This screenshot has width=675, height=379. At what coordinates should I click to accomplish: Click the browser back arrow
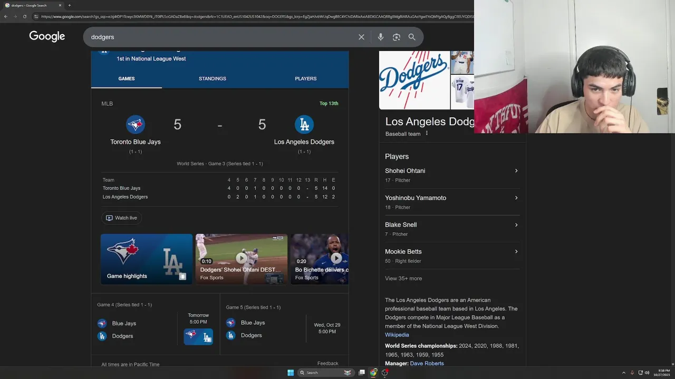[x=6, y=16]
